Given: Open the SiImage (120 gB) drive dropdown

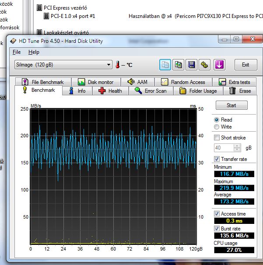Looking at the screenshot, I should tap(63, 65).
